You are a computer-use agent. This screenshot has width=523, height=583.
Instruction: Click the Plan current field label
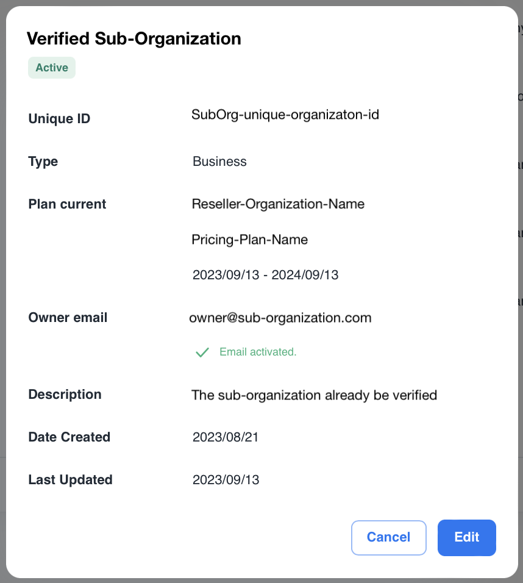pyautogui.click(x=67, y=204)
